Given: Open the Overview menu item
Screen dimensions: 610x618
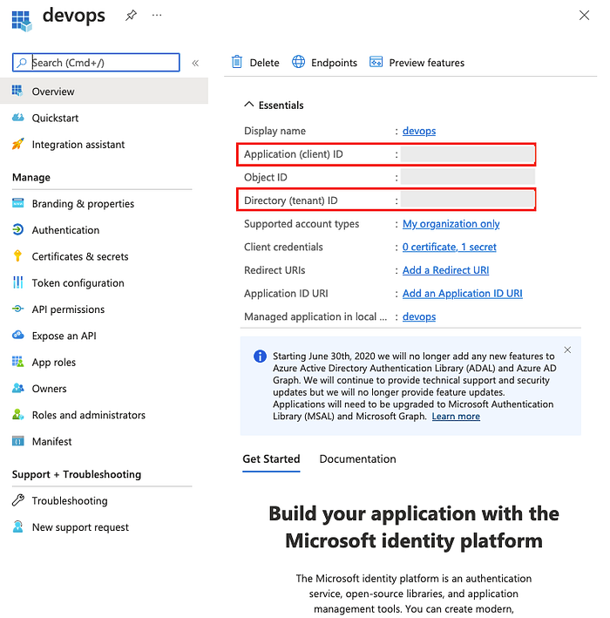Looking at the screenshot, I should click(x=104, y=91).
